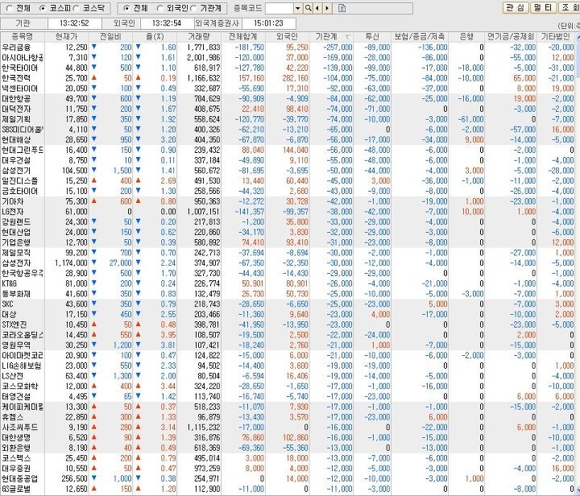Sort by the 투신 column header
Image resolution: width=580 pixels, height=496 pixels.
pos(372,36)
